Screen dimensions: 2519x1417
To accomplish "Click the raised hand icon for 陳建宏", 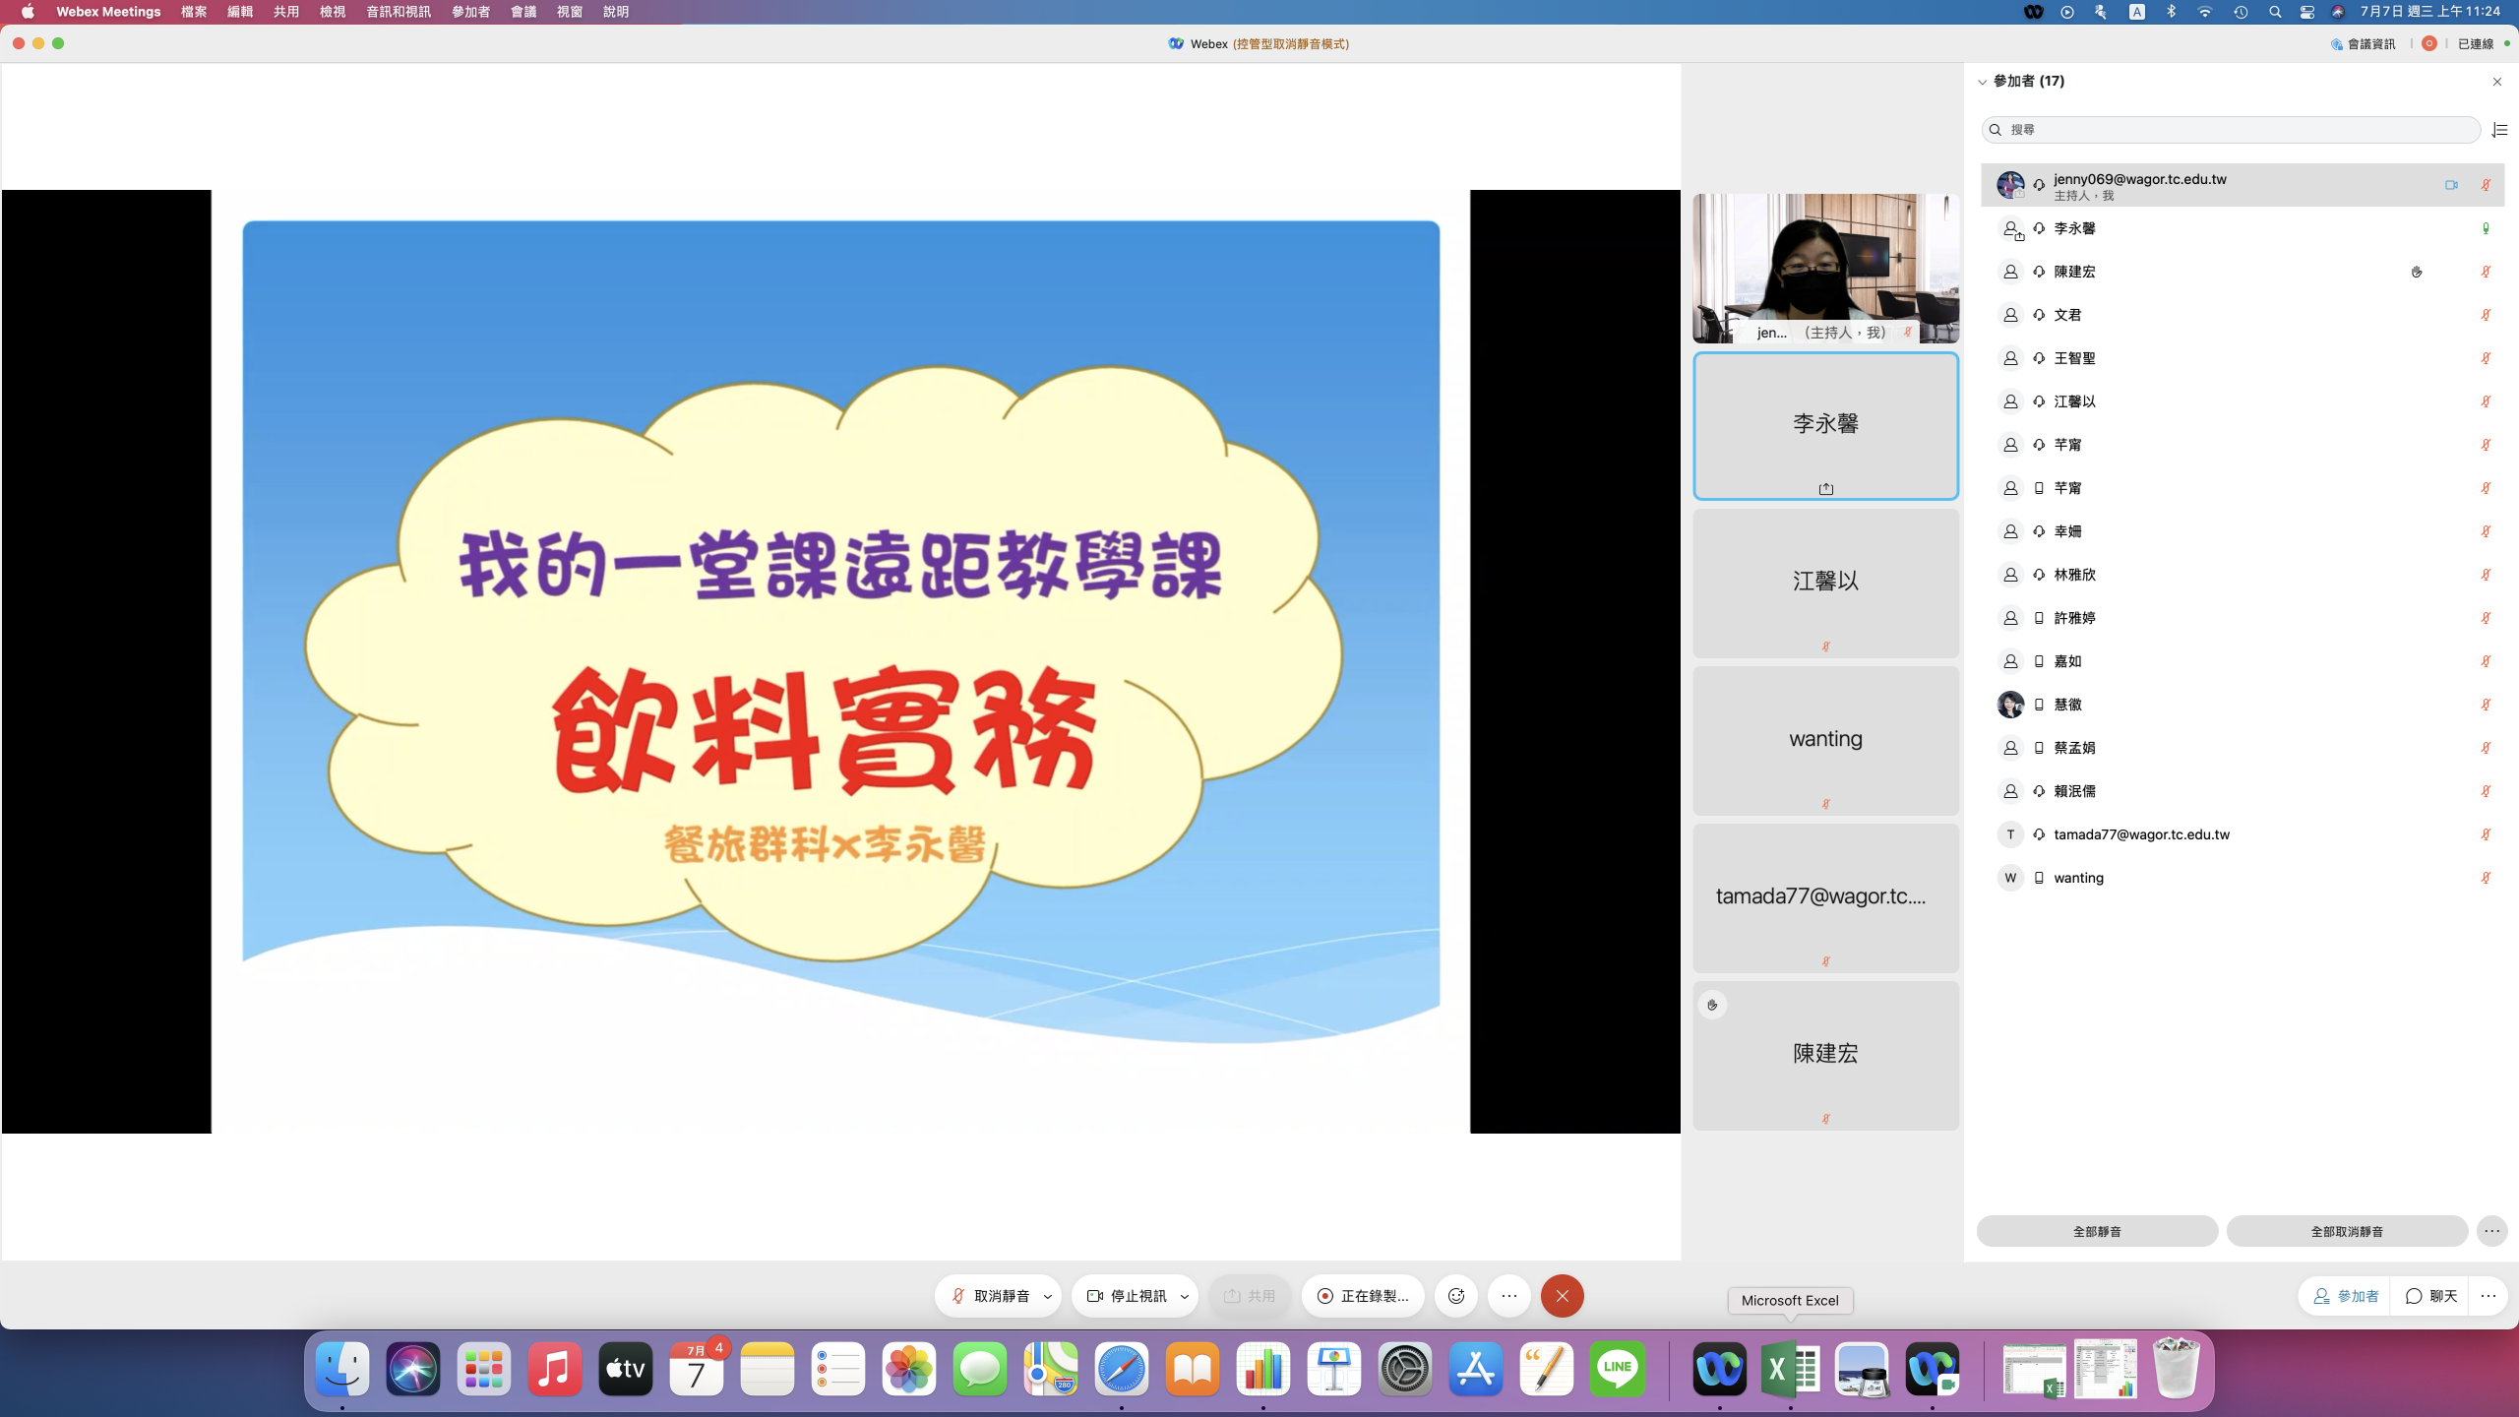I will click(2417, 272).
